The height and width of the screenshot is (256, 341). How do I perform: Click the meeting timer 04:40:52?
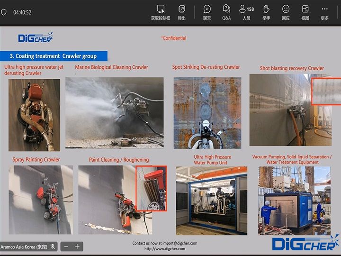(22, 12)
